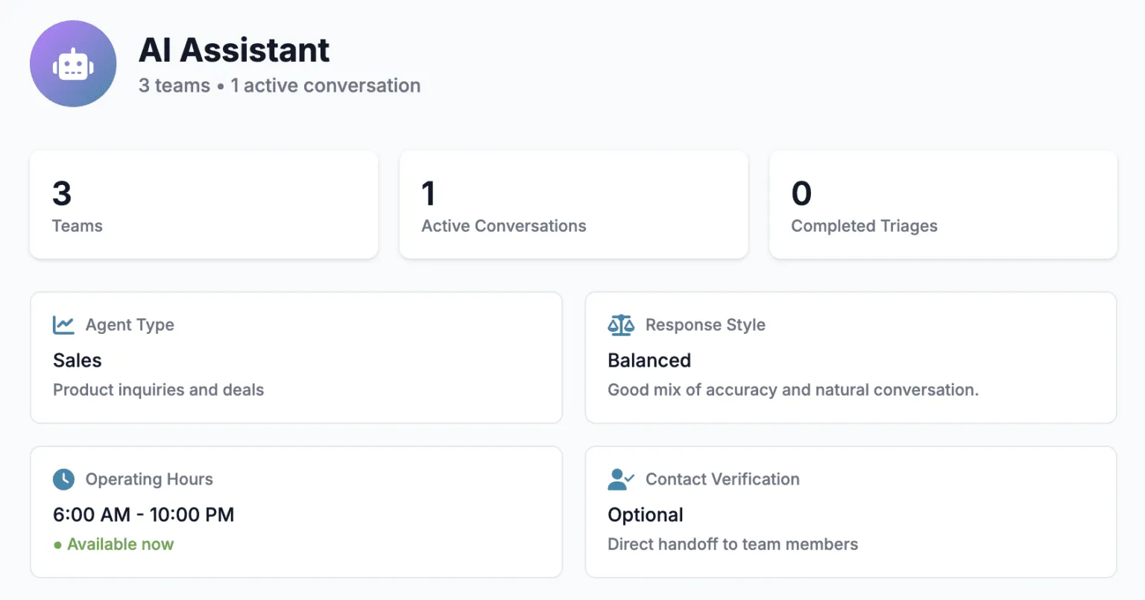The image size is (1145, 600).
Task: Click the Contact Verification label
Action: [x=722, y=479]
